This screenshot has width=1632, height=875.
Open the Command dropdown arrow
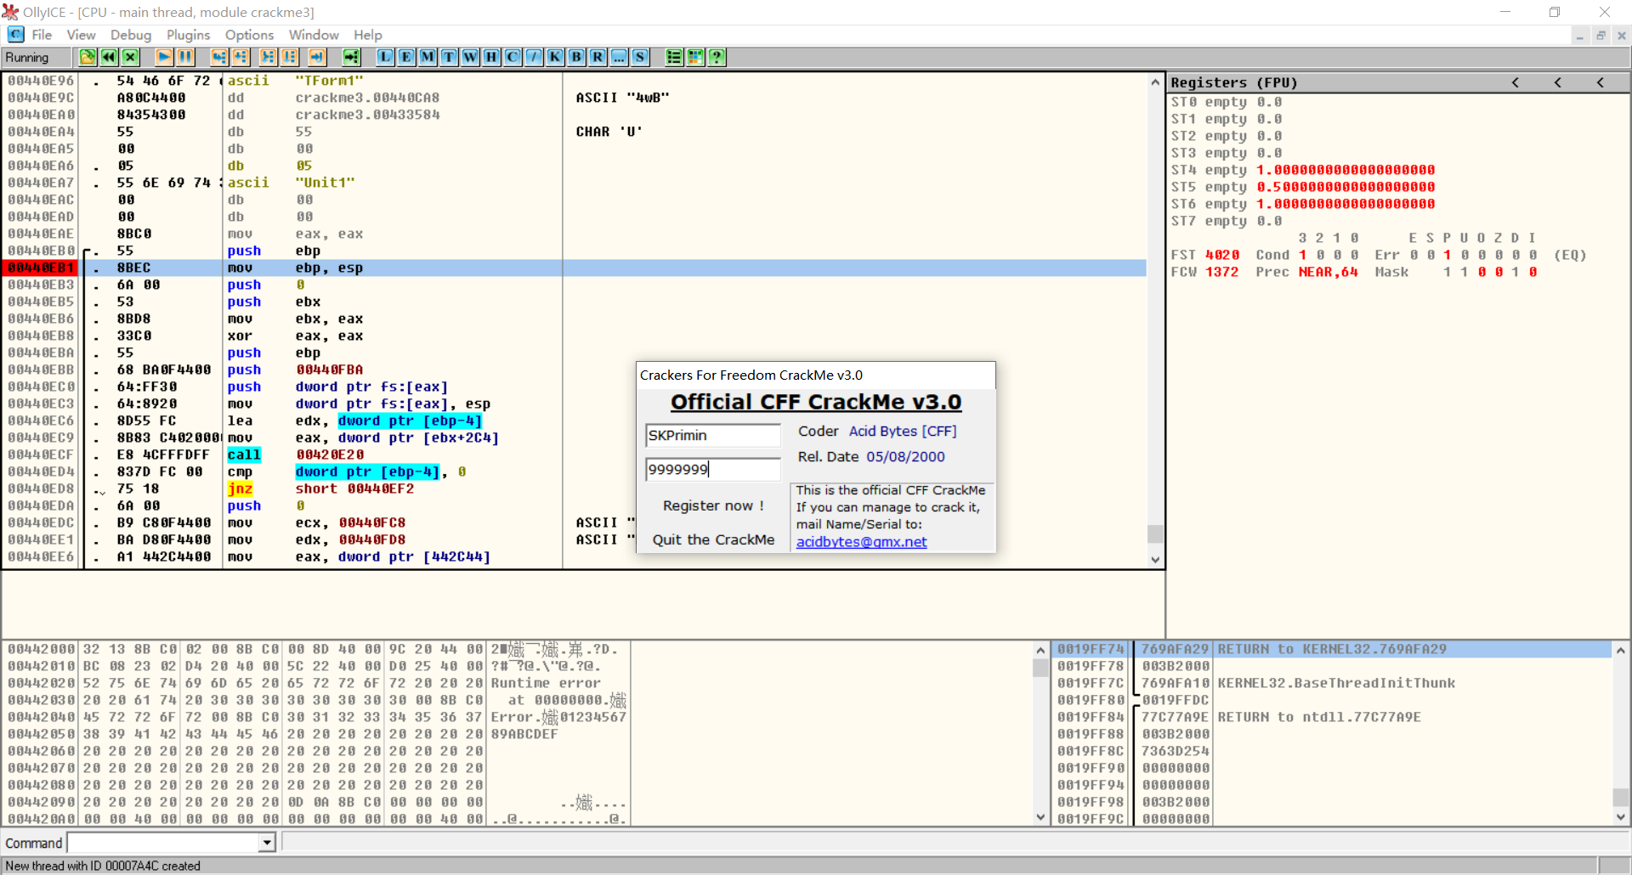click(267, 843)
